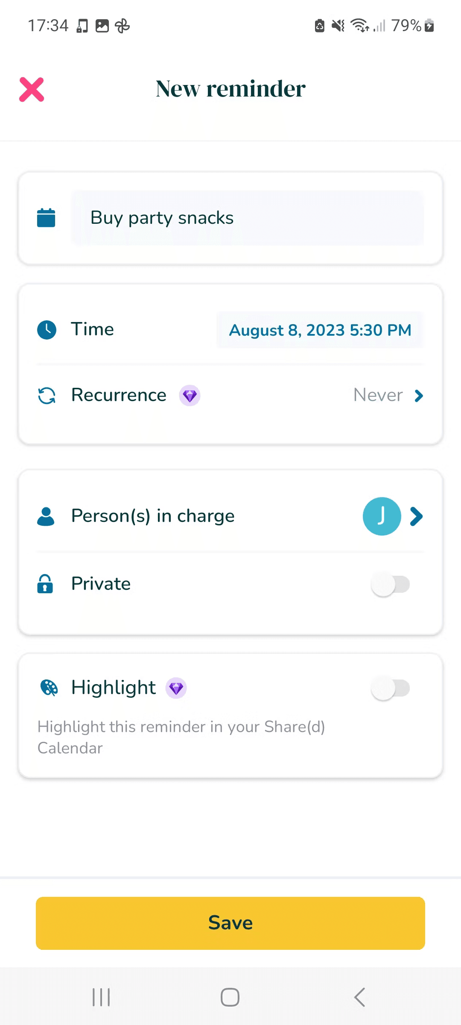
Task: Save the reminder
Action: tap(230, 923)
